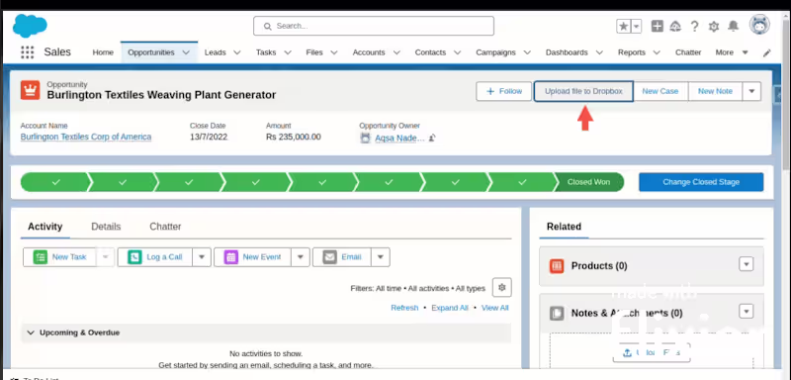Open Products related list menu arrow
Screen dimensions: 791x380
click(x=747, y=264)
